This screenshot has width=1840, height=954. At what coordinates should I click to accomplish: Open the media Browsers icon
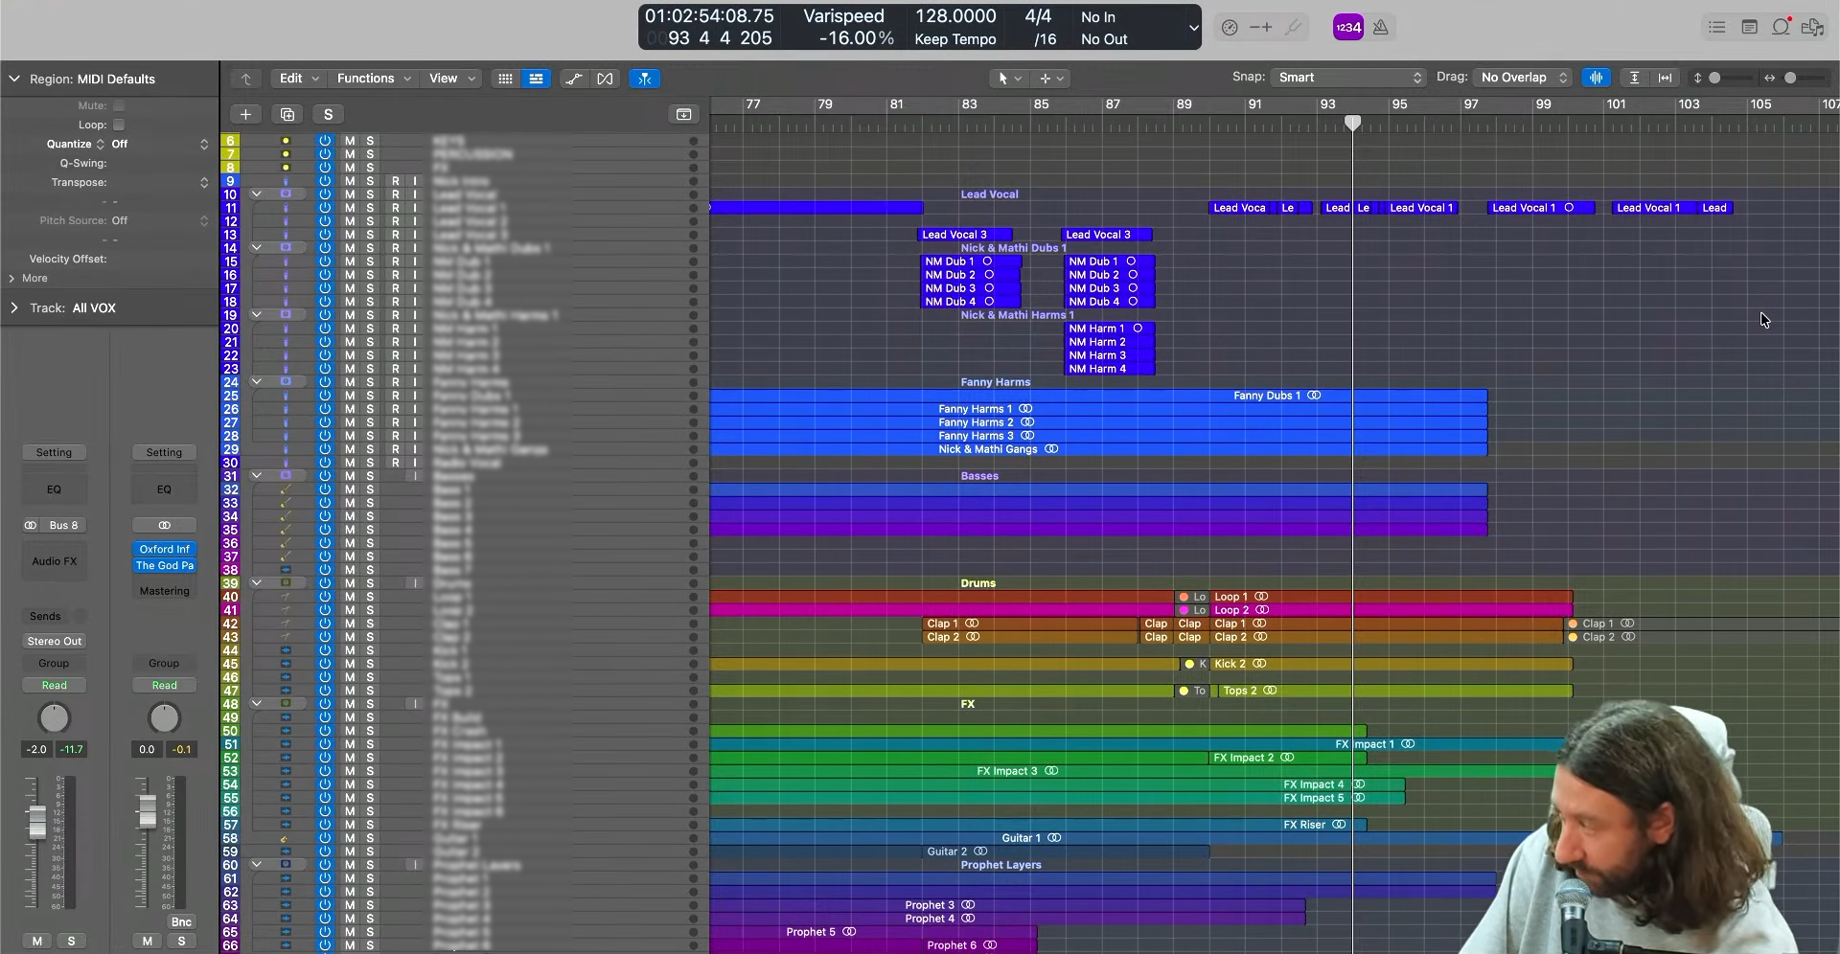pyautogui.click(x=1812, y=28)
